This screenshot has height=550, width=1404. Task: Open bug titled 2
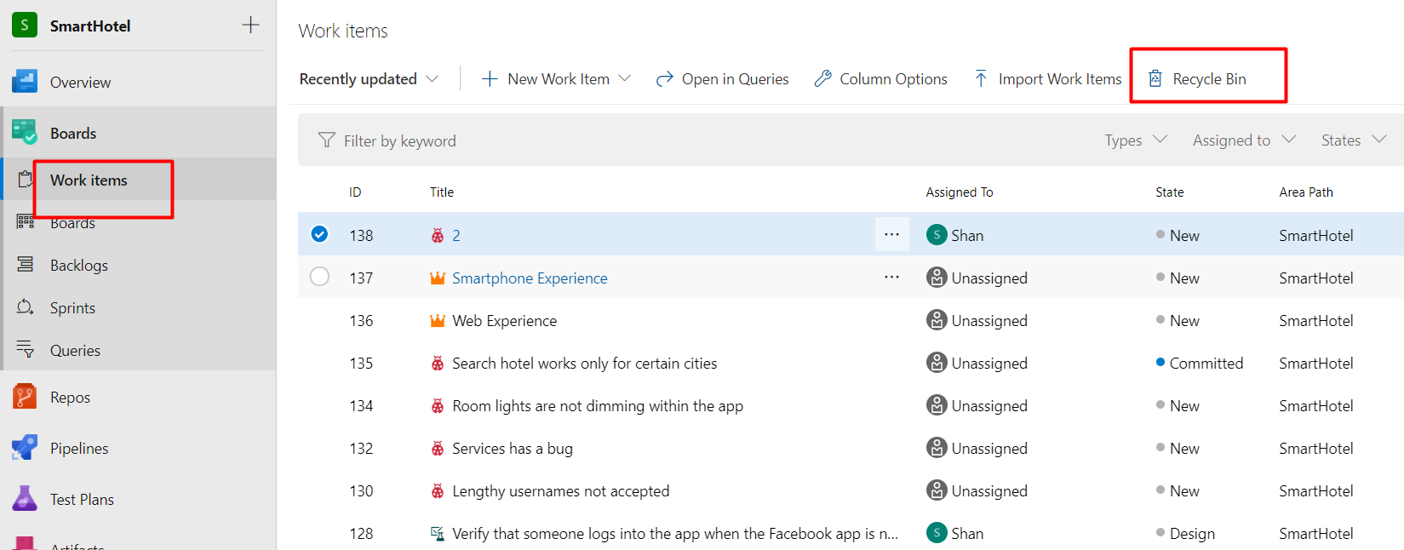click(x=456, y=236)
